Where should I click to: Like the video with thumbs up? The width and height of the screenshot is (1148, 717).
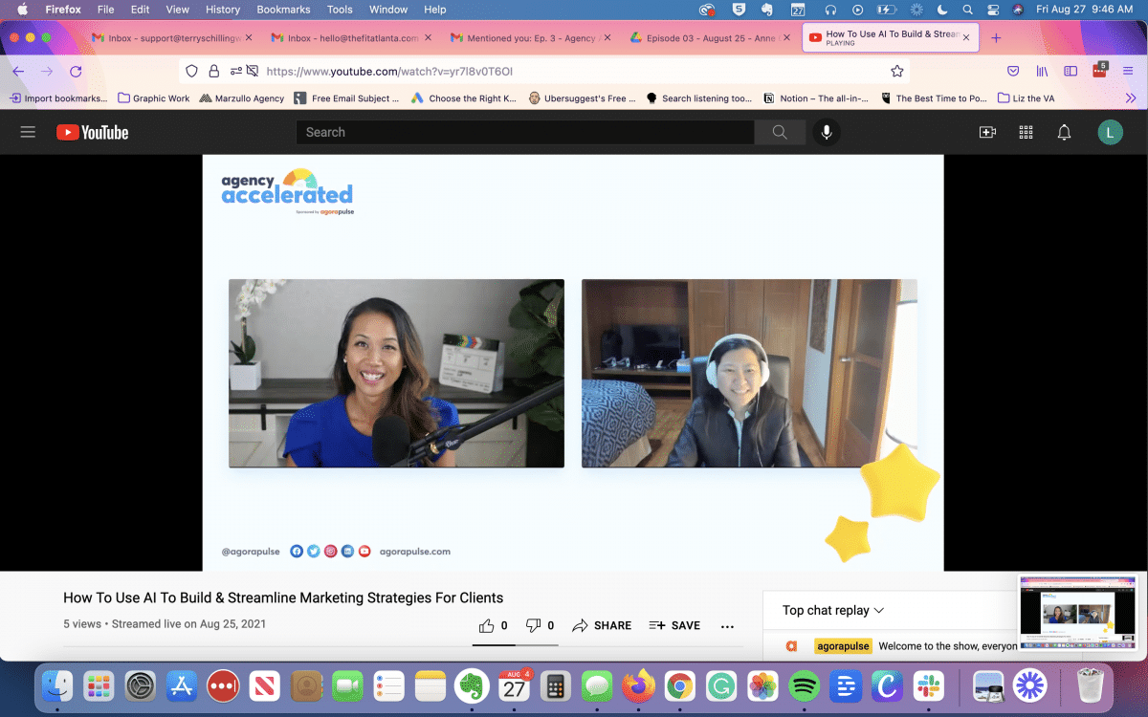pos(487,625)
